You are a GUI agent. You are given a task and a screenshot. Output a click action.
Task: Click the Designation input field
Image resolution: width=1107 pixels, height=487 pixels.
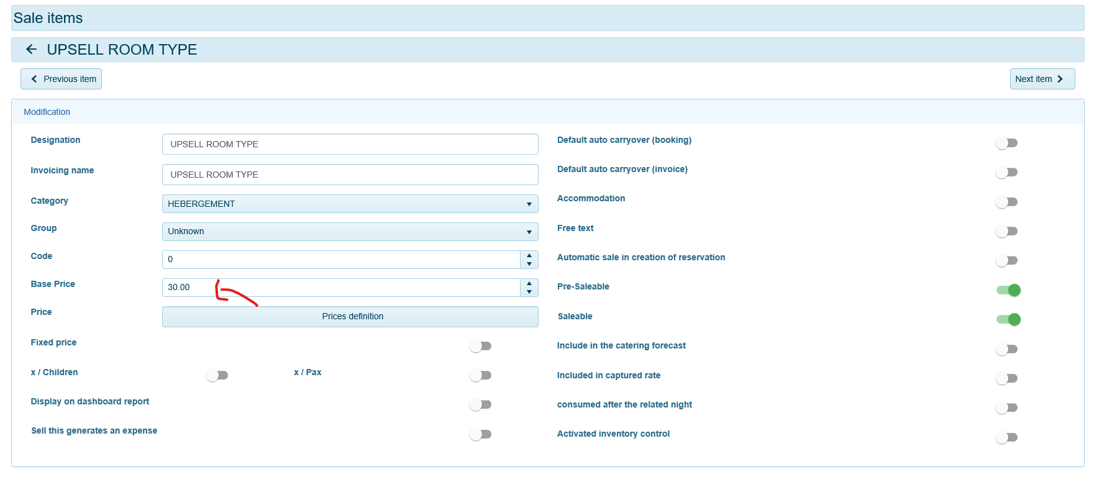coord(350,144)
